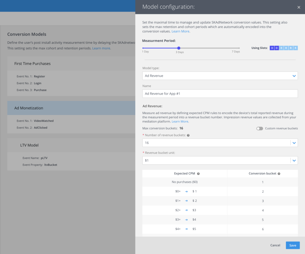305x254 pixels.
Task: Click the Purchase event entry
Action: pyautogui.click(x=32, y=90)
